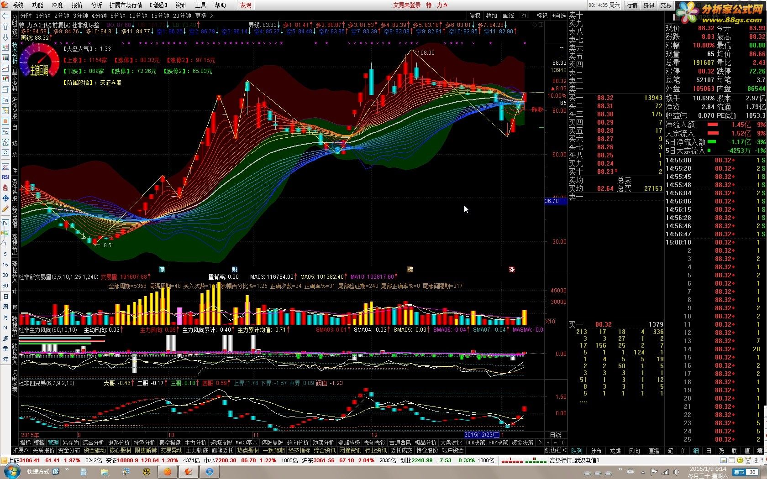Expand 更多 period options
This screenshot has height=479, width=767.
click(x=204, y=16)
